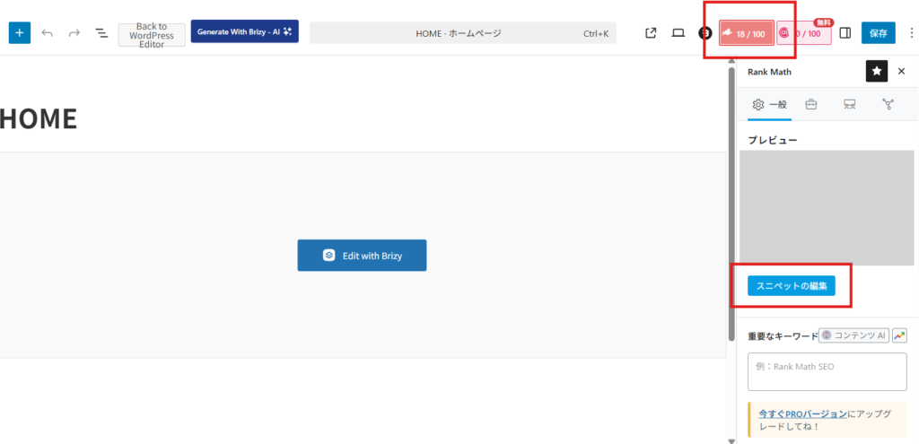This screenshot has height=444, width=919.
Task: Redo the last undone change
Action: [74, 33]
